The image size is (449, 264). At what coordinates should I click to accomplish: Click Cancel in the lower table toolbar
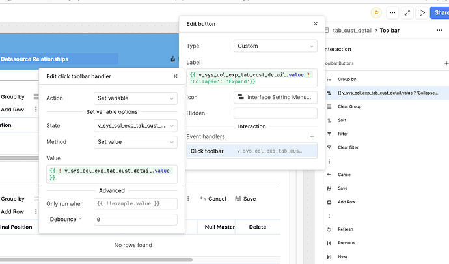pos(213,199)
